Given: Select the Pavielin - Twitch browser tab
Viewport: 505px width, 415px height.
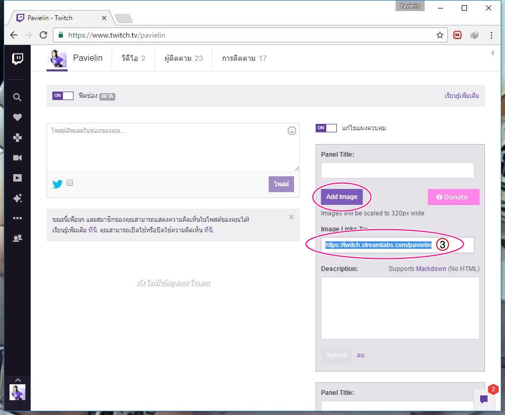Looking at the screenshot, I should tap(61, 18).
